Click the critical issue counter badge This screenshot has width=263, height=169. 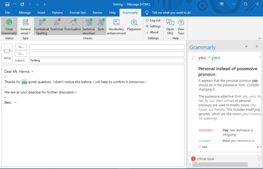pyautogui.click(x=193, y=159)
